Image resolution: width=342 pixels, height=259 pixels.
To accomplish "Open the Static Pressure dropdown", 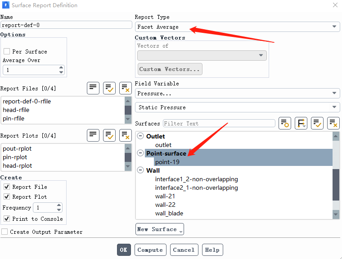I will pyautogui.click(x=237, y=107).
